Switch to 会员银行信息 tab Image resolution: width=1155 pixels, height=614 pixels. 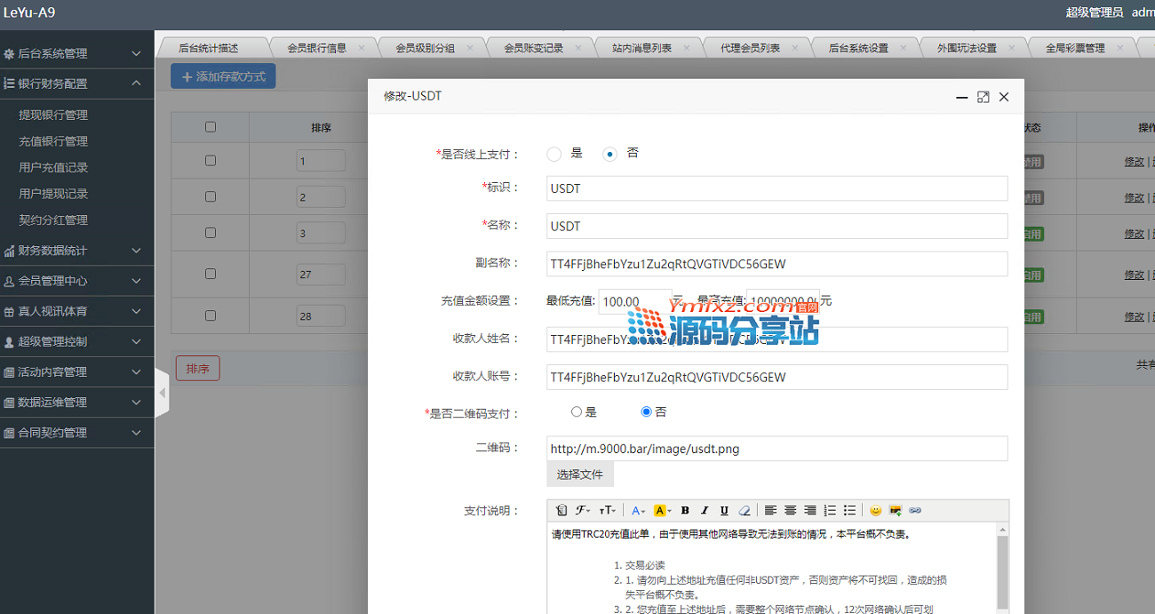(x=317, y=48)
